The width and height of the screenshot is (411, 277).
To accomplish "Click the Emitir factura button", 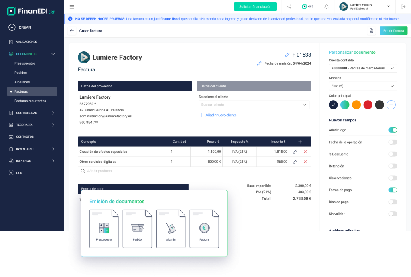I will [393, 30].
